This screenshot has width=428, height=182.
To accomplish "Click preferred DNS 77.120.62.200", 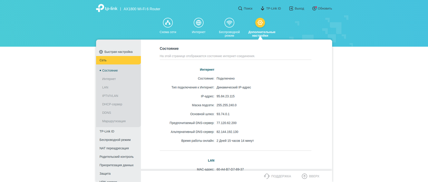I will pos(227,123).
